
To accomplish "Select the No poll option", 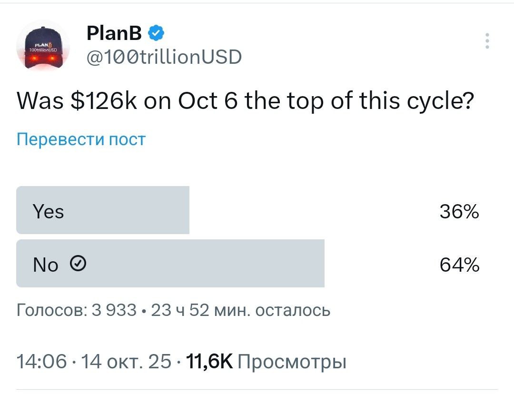I will tap(170, 263).
